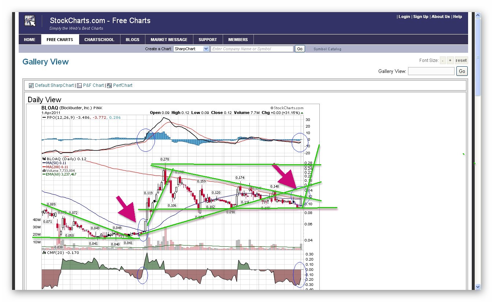This screenshot has height=302, width=493.
Task: Open the About Us link
Action: coord(441,16)
